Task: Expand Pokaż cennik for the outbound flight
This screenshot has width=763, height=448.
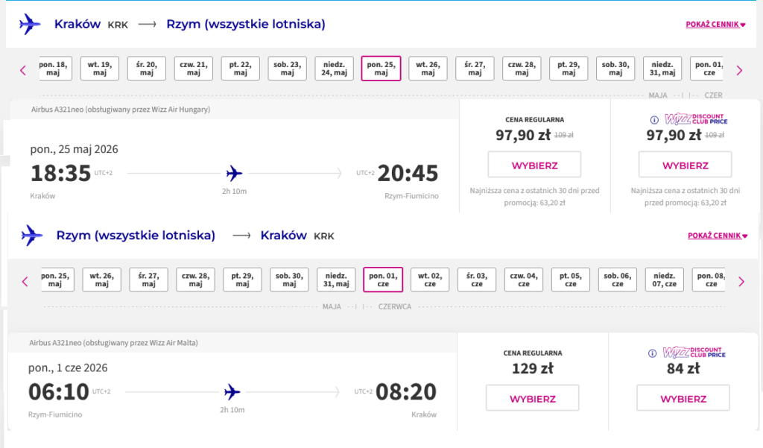Action: 715,25
